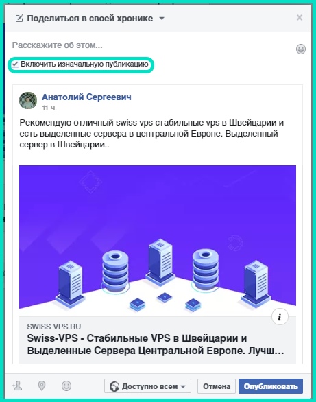
Task: Click the globe icon in audience selector
Action: 114,386
